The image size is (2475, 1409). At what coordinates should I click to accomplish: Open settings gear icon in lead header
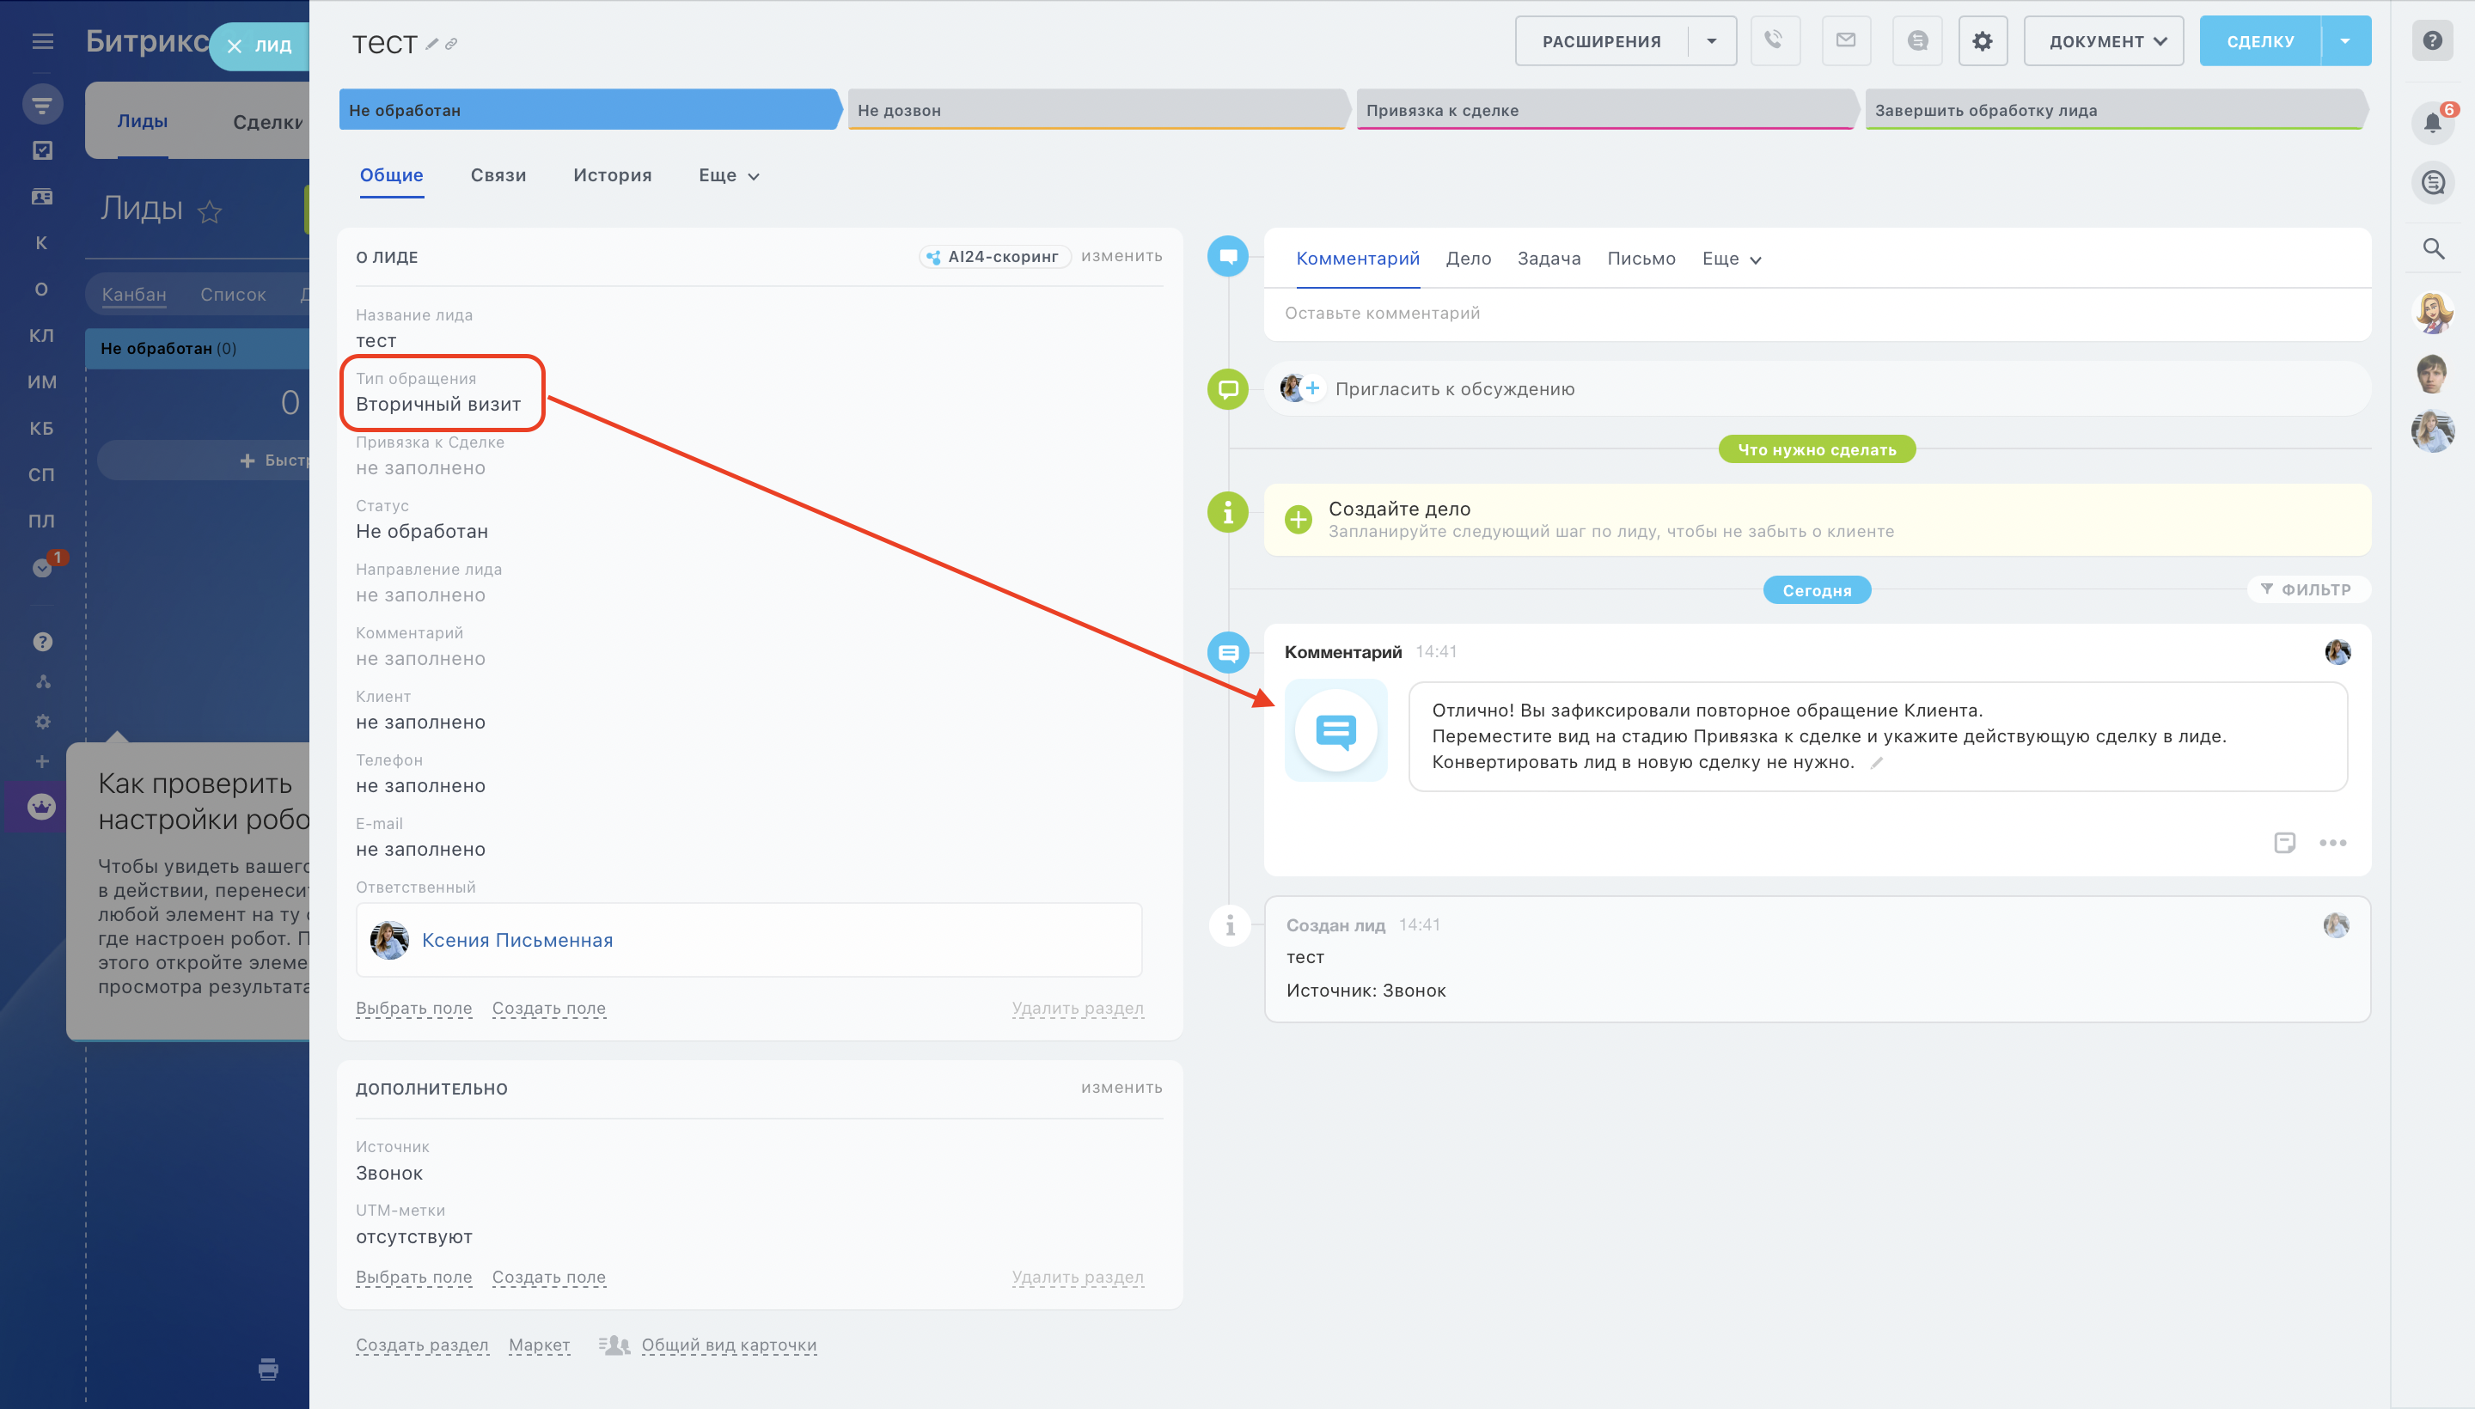(x=1982, y=40)
